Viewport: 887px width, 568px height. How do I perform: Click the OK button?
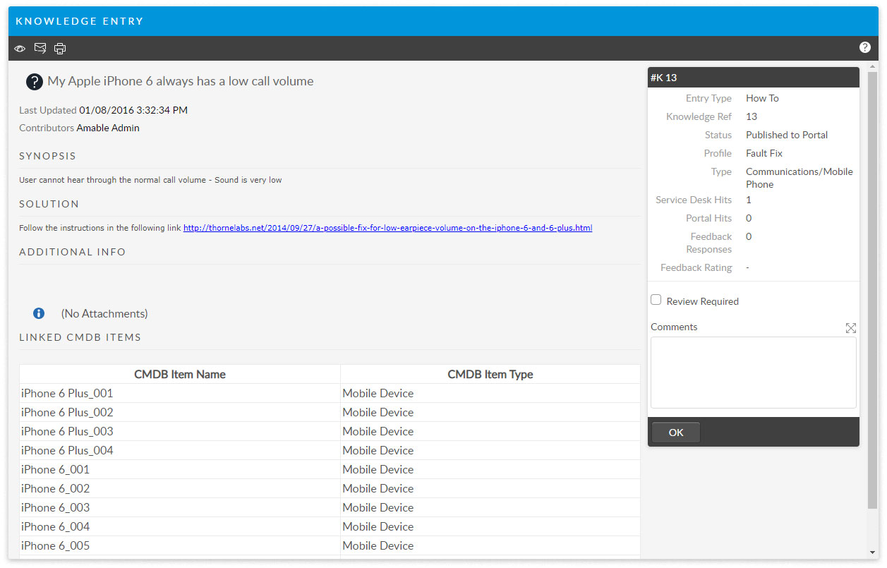pos(676,433)
